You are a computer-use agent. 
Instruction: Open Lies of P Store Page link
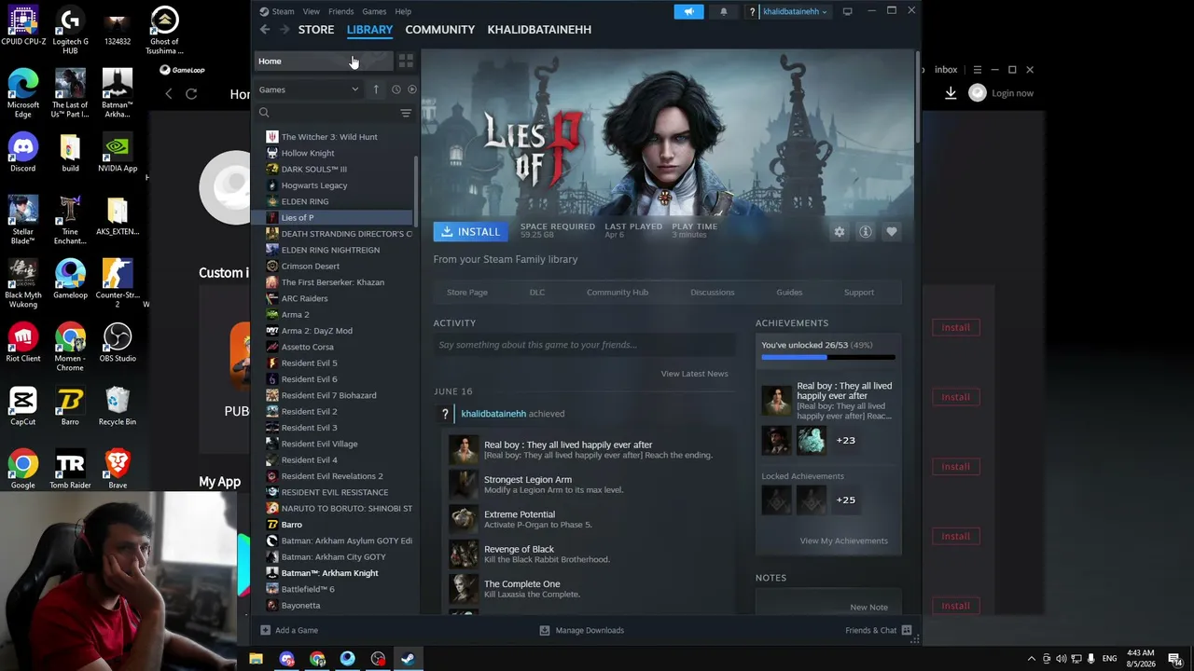click(467, 293)
